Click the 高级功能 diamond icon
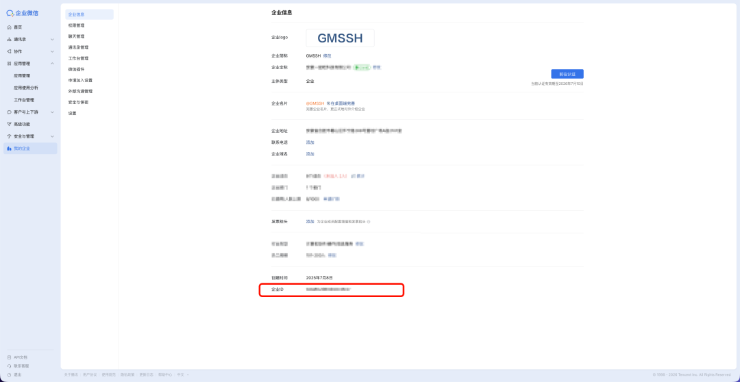This screenshot has height=382, width=740. [x=9, y=124]
